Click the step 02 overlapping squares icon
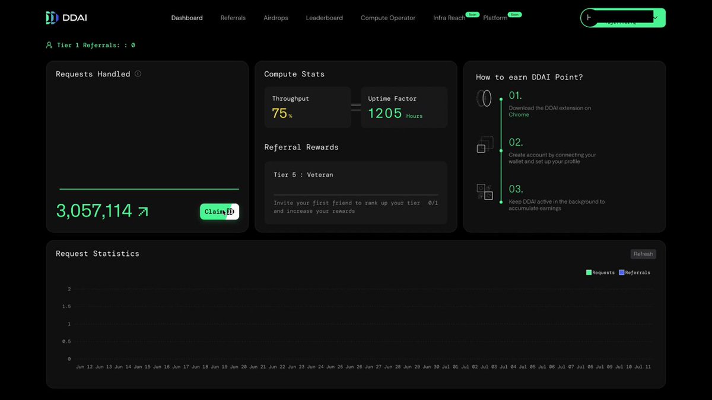712x400 pixels. [485, 145]
